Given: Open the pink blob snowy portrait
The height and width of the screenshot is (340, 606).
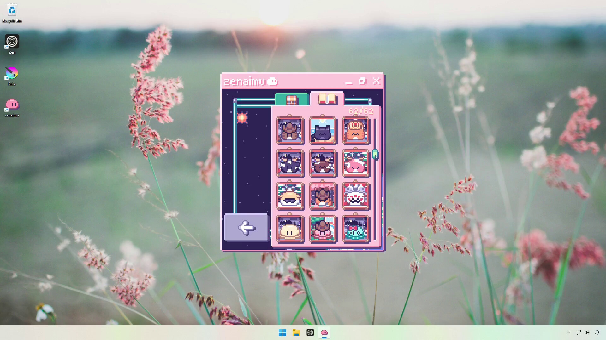Looking at the screenshot, I should (356, 163).
